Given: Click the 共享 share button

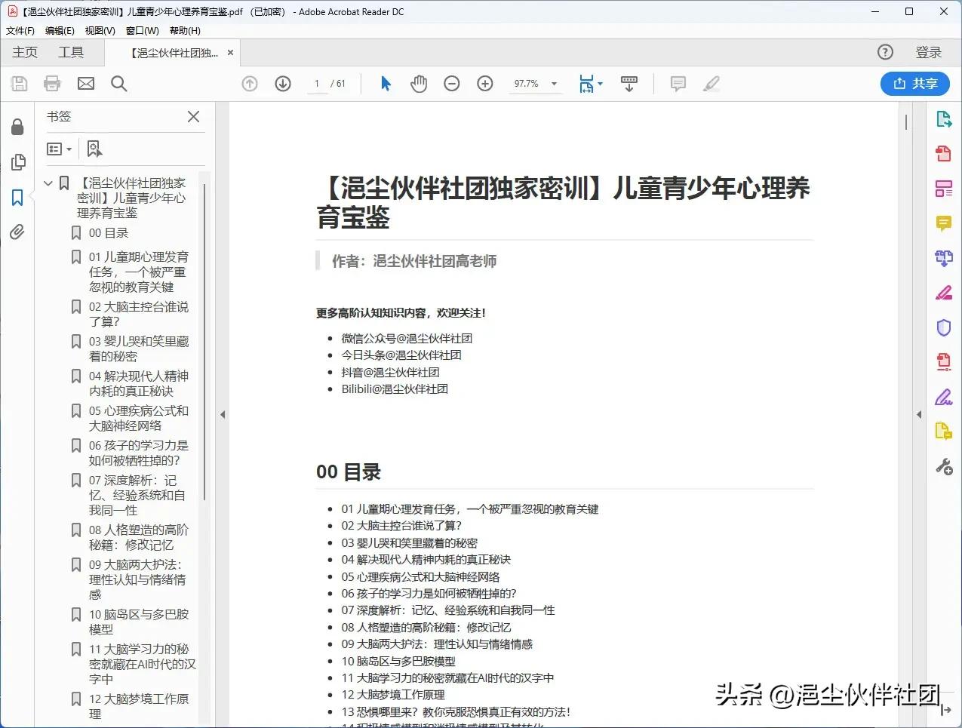Looking at the screenshot, I should coord(915,84).
